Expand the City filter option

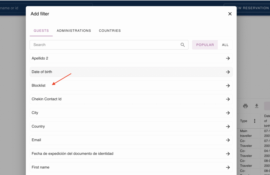click(x=131, y=113)
